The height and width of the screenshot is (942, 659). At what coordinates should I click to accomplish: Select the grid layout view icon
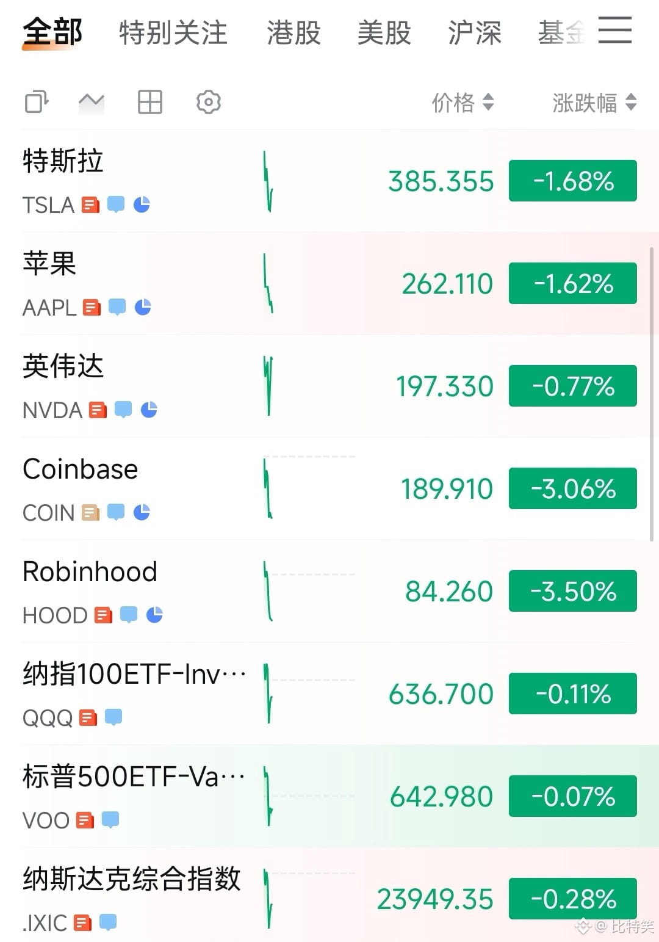[x=149, y=102]
